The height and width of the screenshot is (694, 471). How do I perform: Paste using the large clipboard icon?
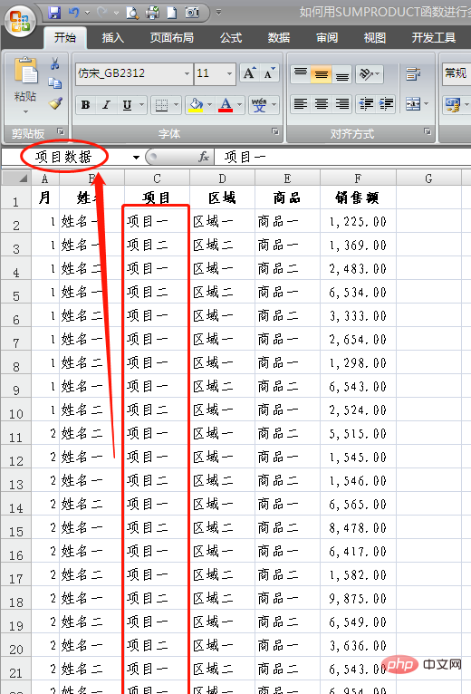point(25,71)
